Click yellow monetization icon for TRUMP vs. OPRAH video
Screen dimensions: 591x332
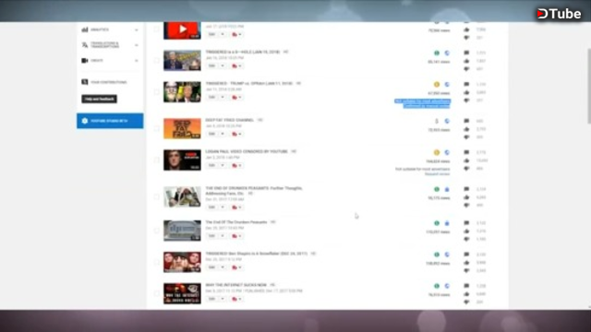pos(437,85)
